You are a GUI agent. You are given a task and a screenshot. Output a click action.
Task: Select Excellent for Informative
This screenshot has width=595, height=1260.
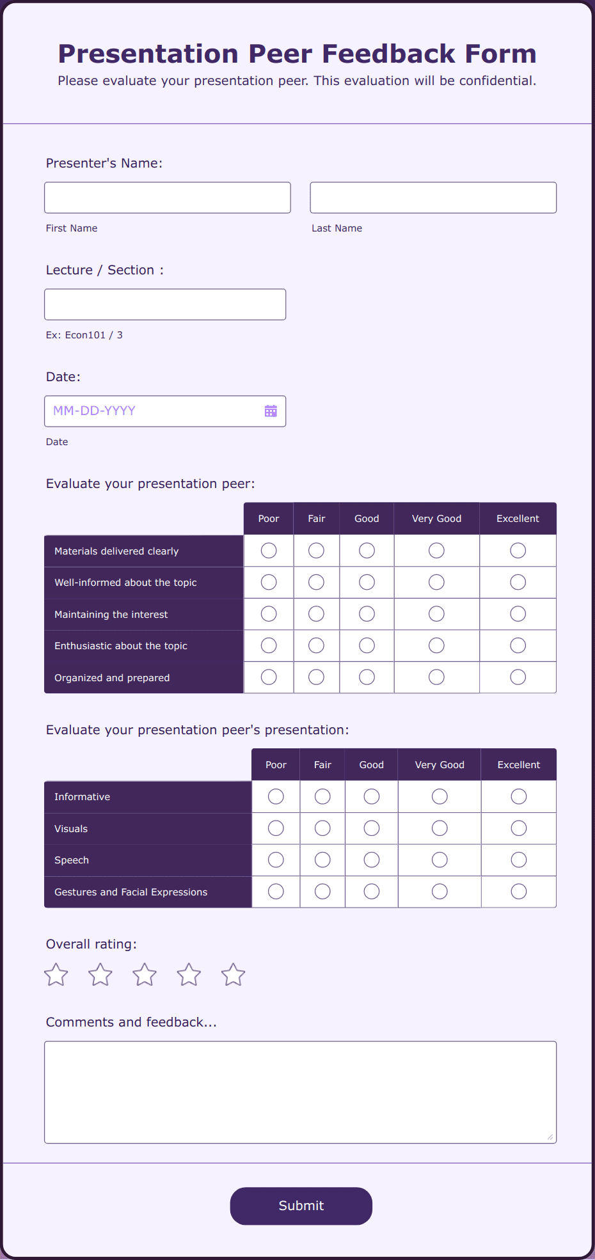pyautogui.click(x=518, y=796)
